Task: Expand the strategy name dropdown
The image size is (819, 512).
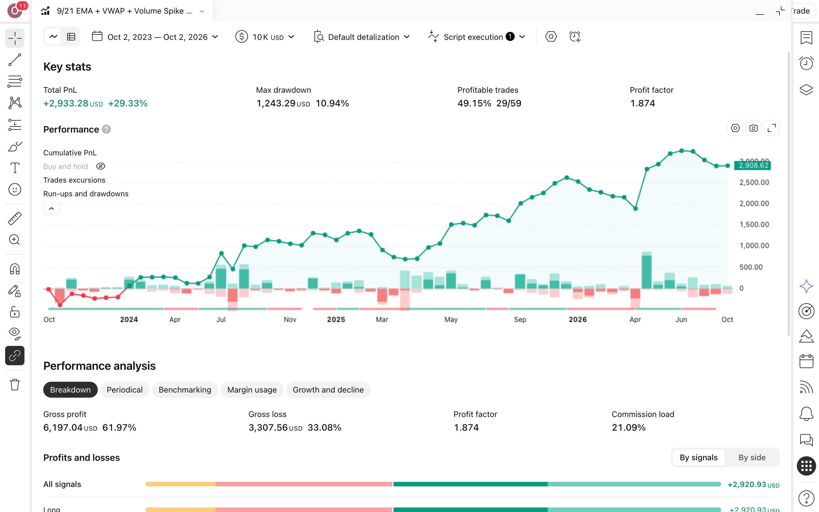Action: coord(202,11)
